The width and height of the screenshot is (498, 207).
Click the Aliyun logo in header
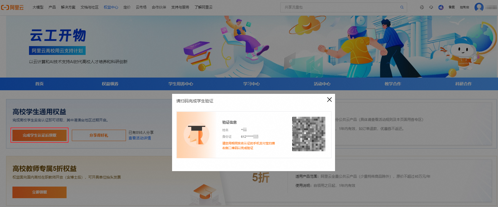tap(12, 7)
